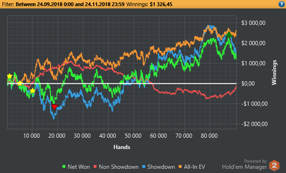Screen dimensions: 286x173
Task: Toggle the orange All-In EV legend swatch
Action: click(x=180, y=166)
